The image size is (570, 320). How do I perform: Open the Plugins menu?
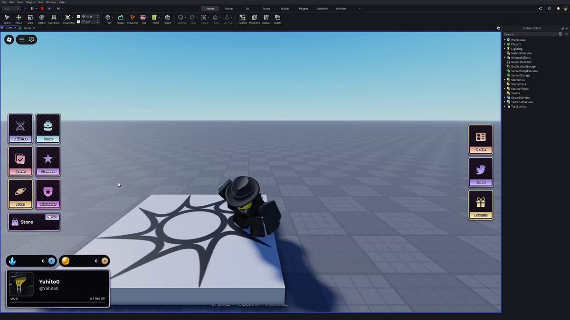pyautogui.click(x=30, y=2)
